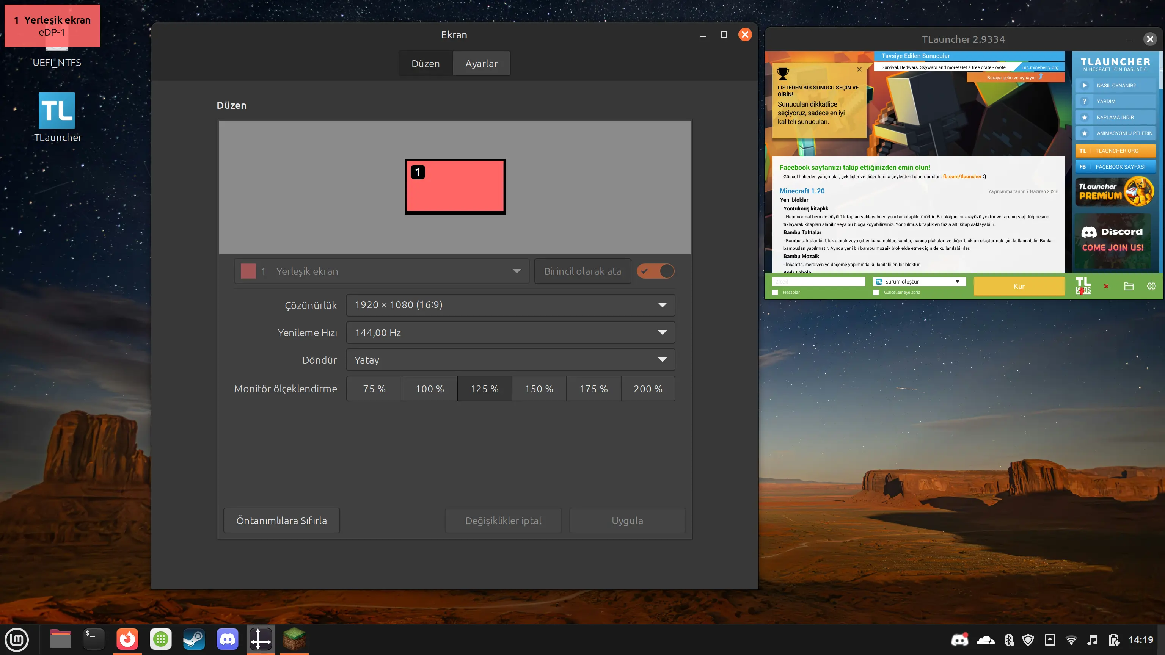
Task: Click the red display color swatch in the selector
Action: point(248,271)
